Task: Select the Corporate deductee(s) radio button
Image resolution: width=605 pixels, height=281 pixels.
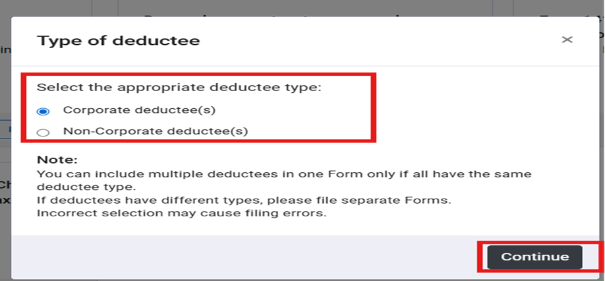Action: [x=43, y=111]
